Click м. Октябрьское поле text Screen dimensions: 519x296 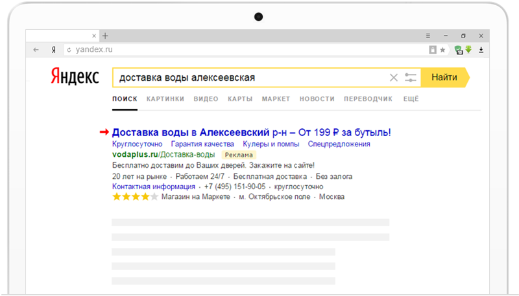point(274,197)
